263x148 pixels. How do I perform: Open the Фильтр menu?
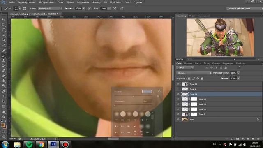(x=97, y=2)
